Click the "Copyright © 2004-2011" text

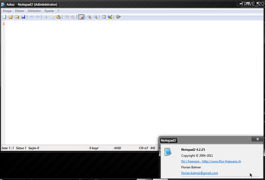click(x=197, y=156)
